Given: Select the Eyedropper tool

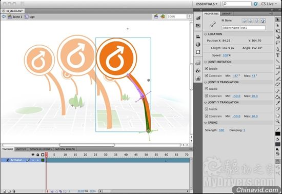Looking at the screenshot, I should [x=278, y=103].
